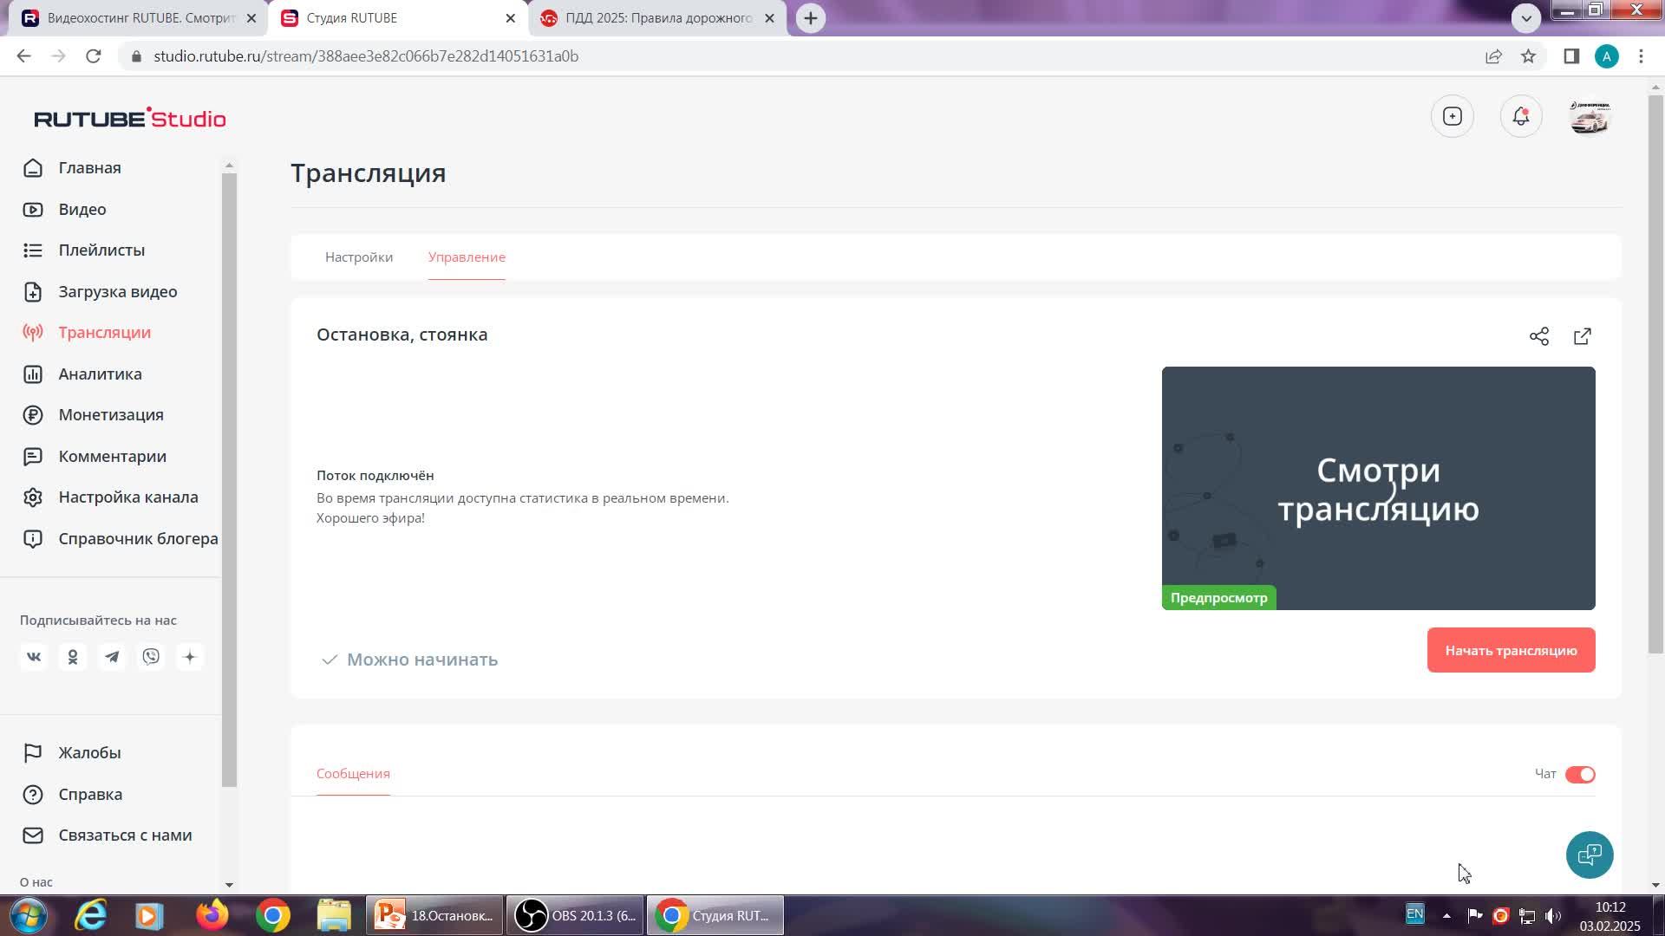Viewport: 1665px width, 936px height.
Task: Toggle the Чат switch off
Action: [1580, 774]
